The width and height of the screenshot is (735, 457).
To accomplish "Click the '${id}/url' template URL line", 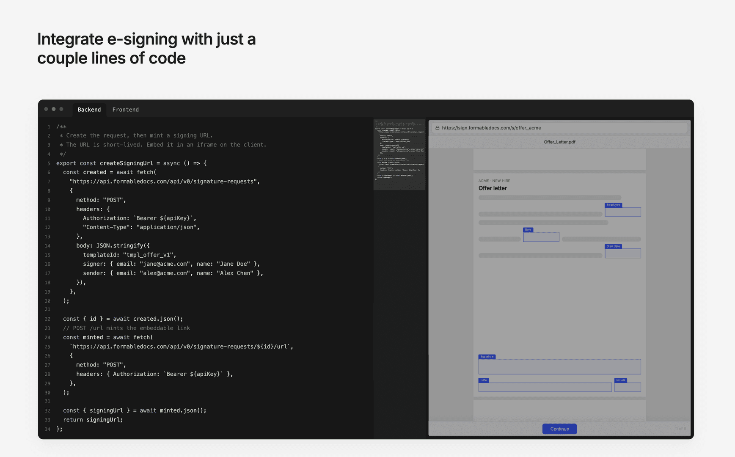I will click(x=182, y=347).
